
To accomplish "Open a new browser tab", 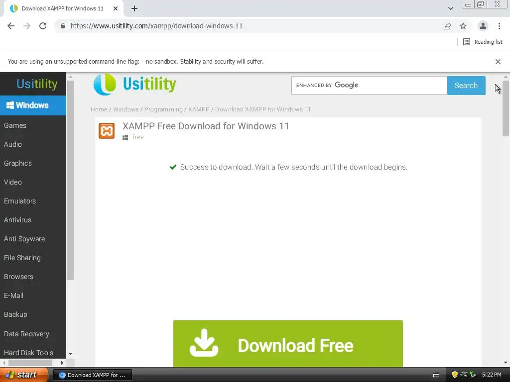I will click(x=134, y=8).
